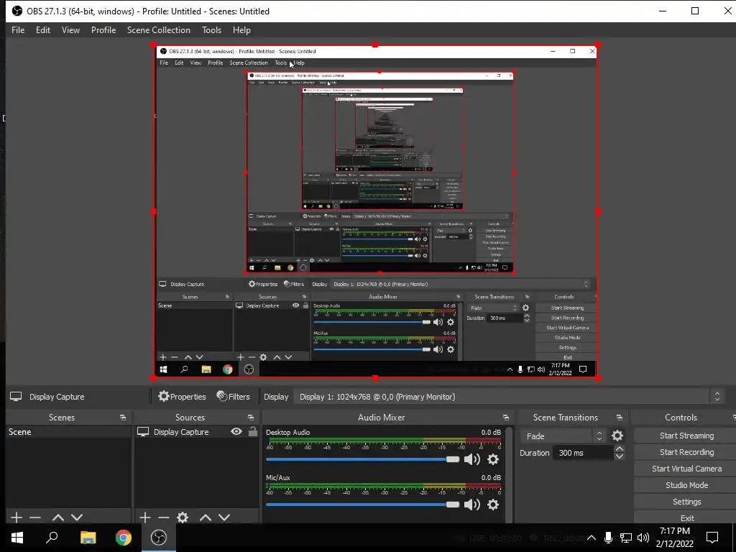Image resolution: width=736 pixels, height=552 pixels.
Task: Open File Explorer from taskbar
Action: pos(88,538)
